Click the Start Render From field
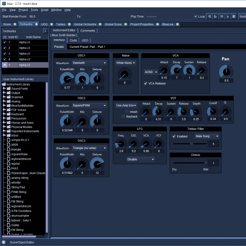246x246 pixels. 52,16
